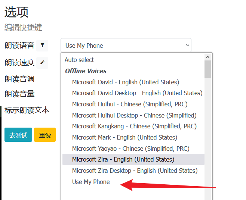Viewport: 246px width, 200px height.
Task: Select Use My Phone in the list
Action: click(91, 182)
